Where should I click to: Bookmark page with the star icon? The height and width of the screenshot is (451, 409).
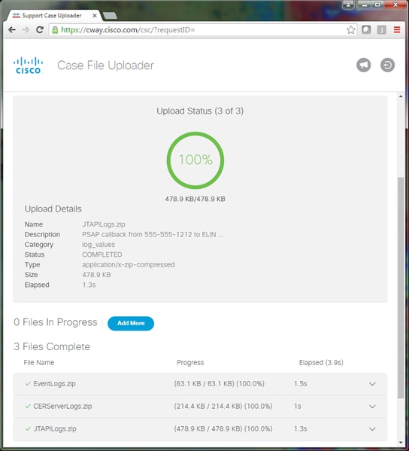(x=350, y=30)
